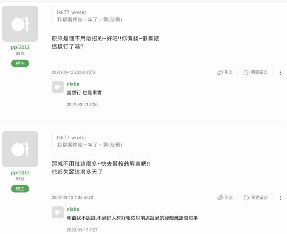Screen dimensions: 287x234
Task: Click the 樓主 badge on post #373
Action: (20, 189)
